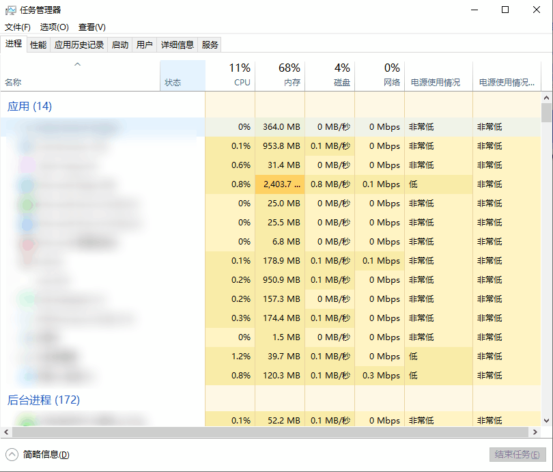Select the 25.5 MB memory cell
553x472 pixels.
[x=280, y=223]
